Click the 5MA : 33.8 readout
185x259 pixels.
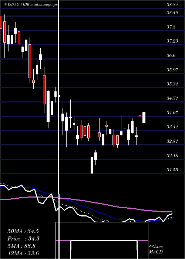point(21,246)
